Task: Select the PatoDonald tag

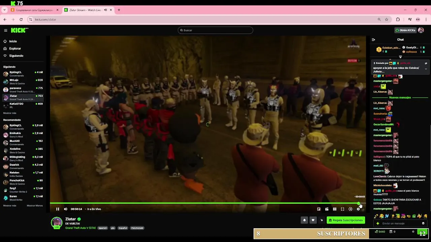Action: 137,228
